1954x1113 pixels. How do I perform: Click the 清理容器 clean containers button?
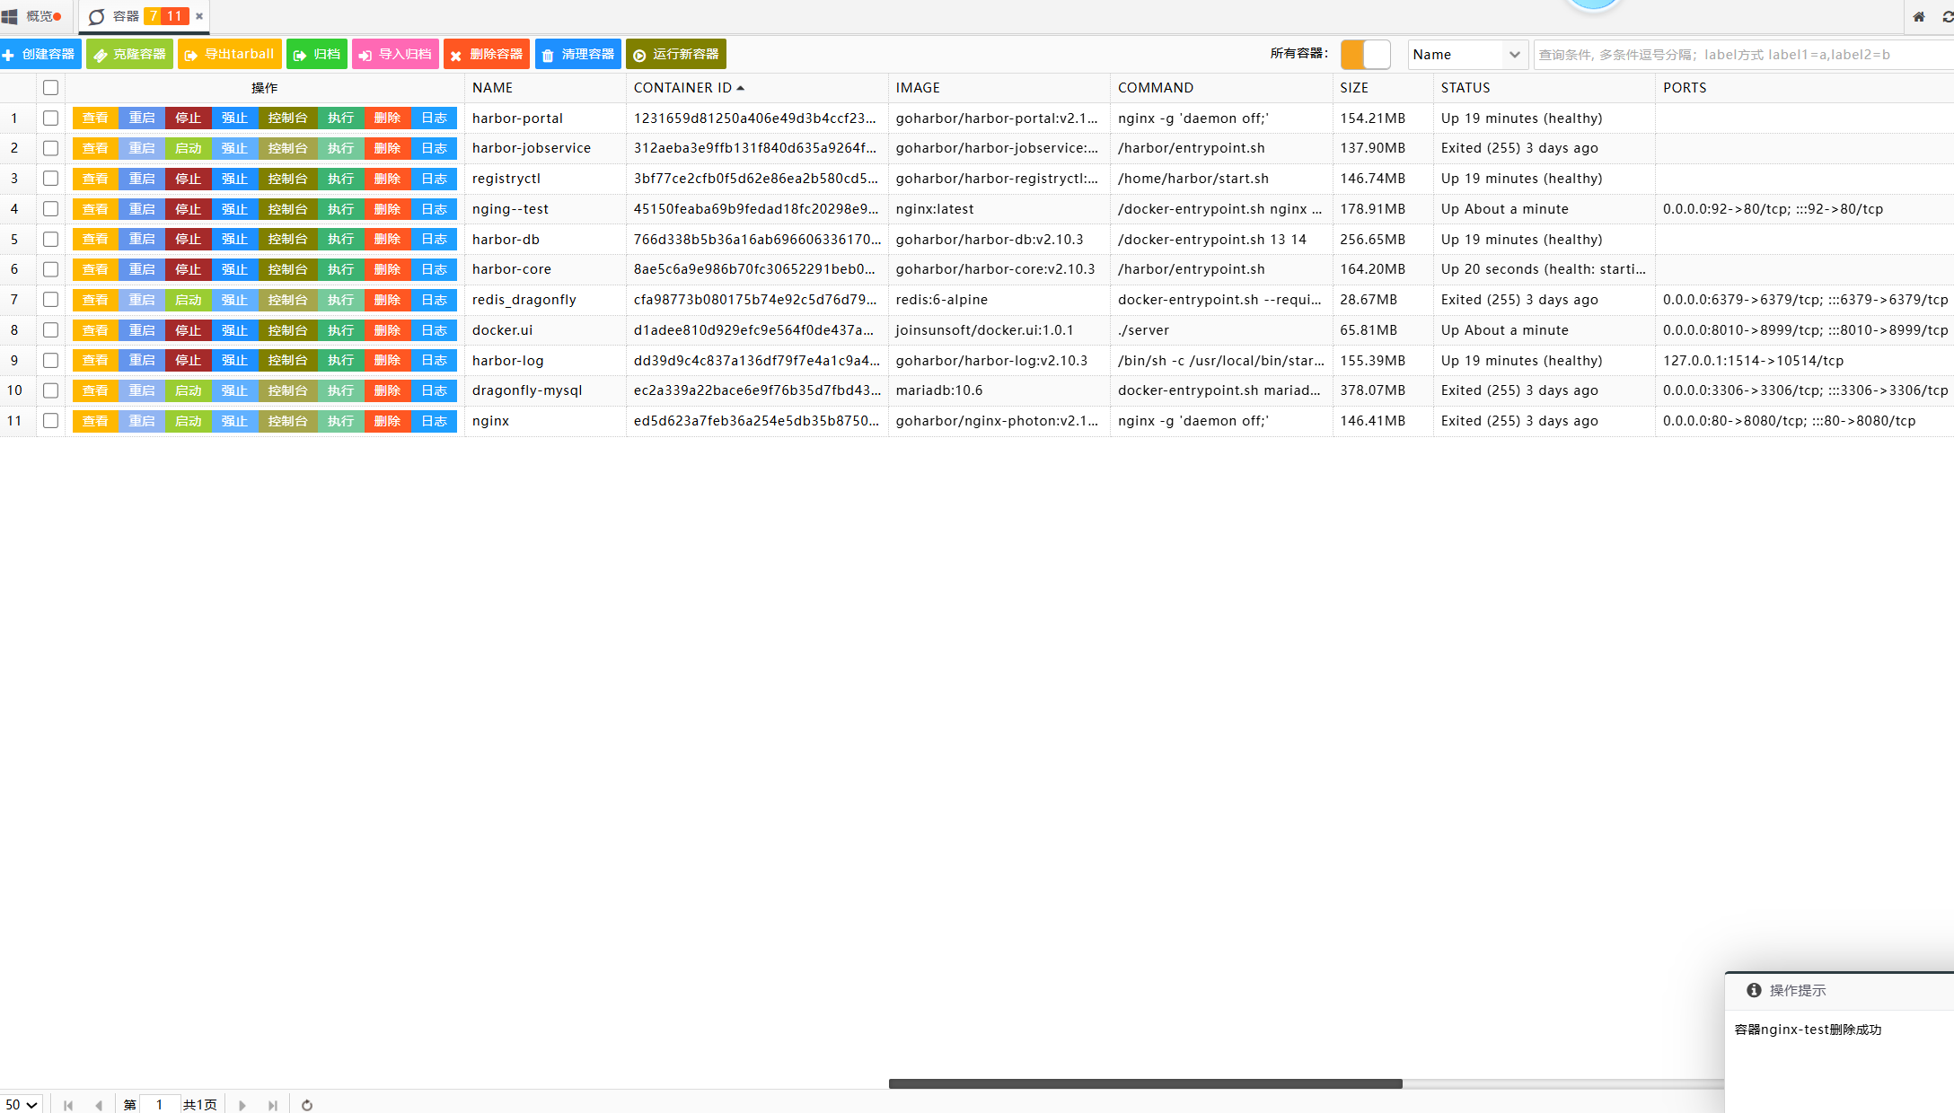(x=578, y=55)
